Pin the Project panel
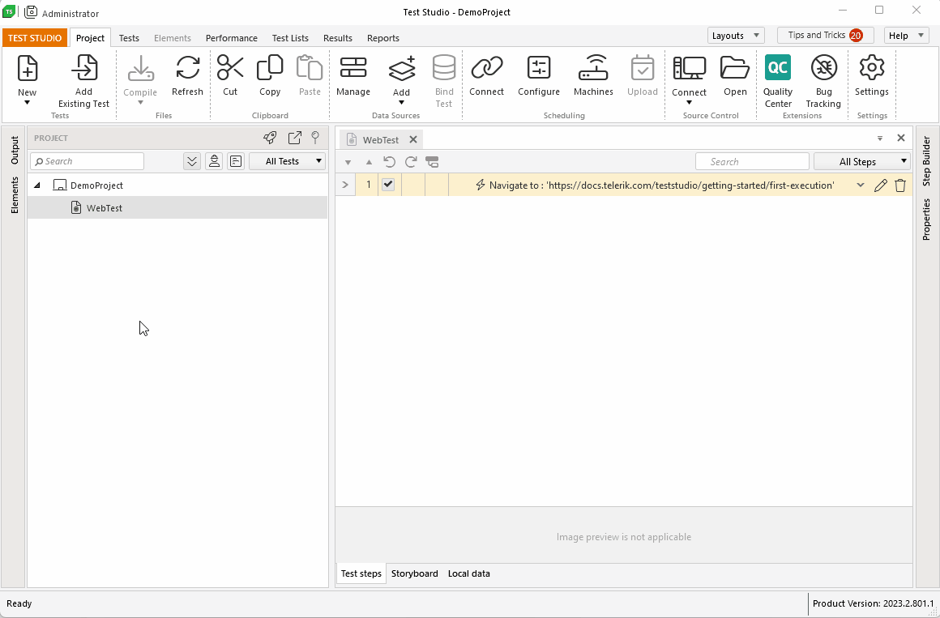The width and height of the screenshot is (940, 618). pos(315,138)
